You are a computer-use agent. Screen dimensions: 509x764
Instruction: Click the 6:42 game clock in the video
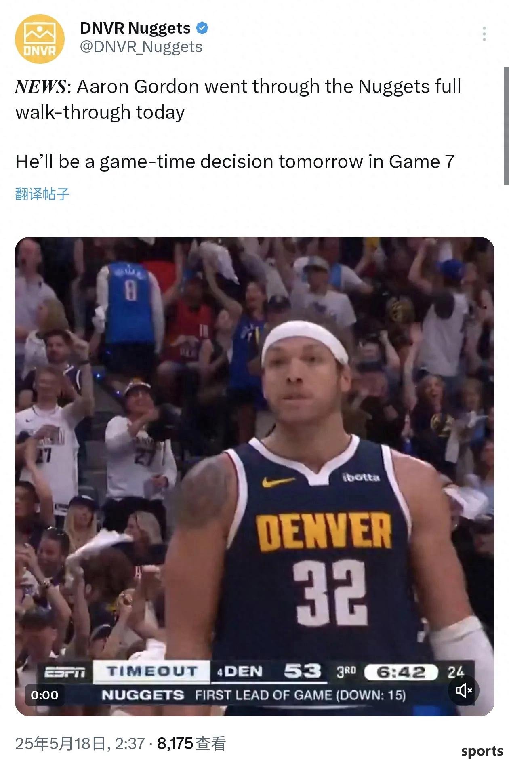[x=401, y=672]
